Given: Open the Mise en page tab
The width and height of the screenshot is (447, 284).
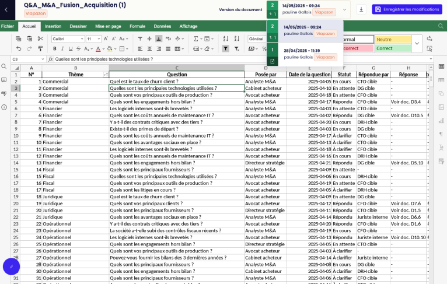Looking at the screenshot, I should coord(108,26).
